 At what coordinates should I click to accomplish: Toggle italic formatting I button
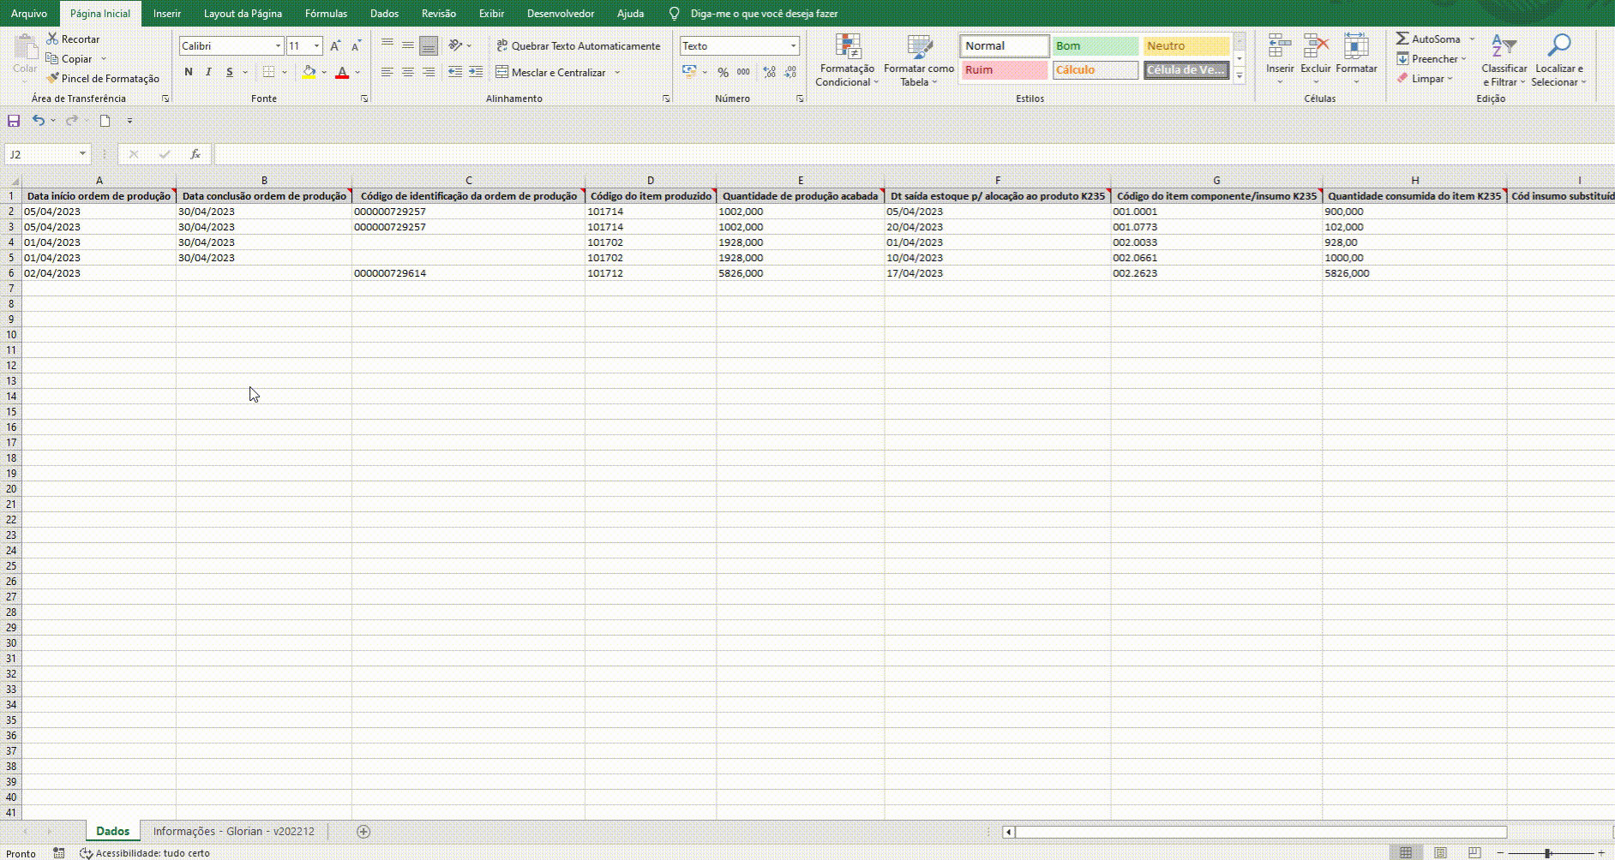208,72
